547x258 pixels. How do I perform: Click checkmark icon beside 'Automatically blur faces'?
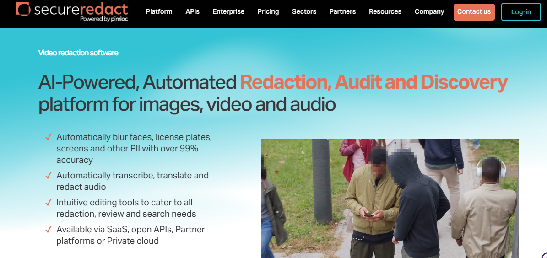click(49, 137)
